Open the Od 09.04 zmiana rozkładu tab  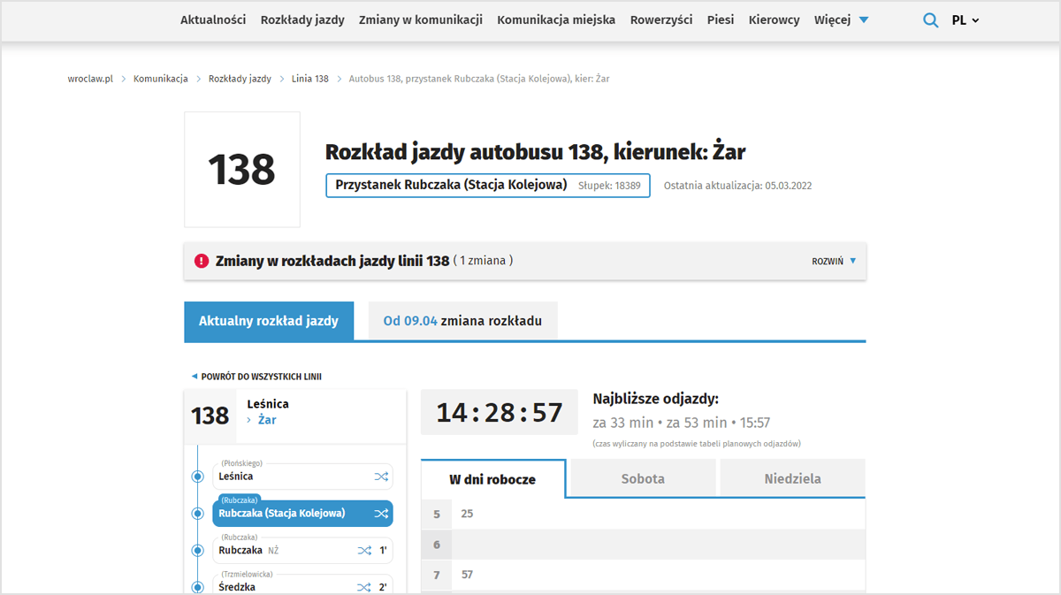coord(462,321)
